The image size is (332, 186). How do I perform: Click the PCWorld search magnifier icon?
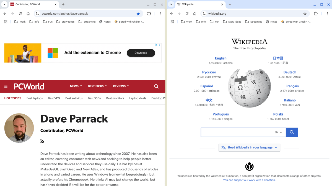[156, 86]
